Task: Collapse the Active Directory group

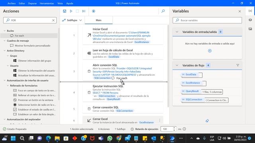Action: pos(4,50)
